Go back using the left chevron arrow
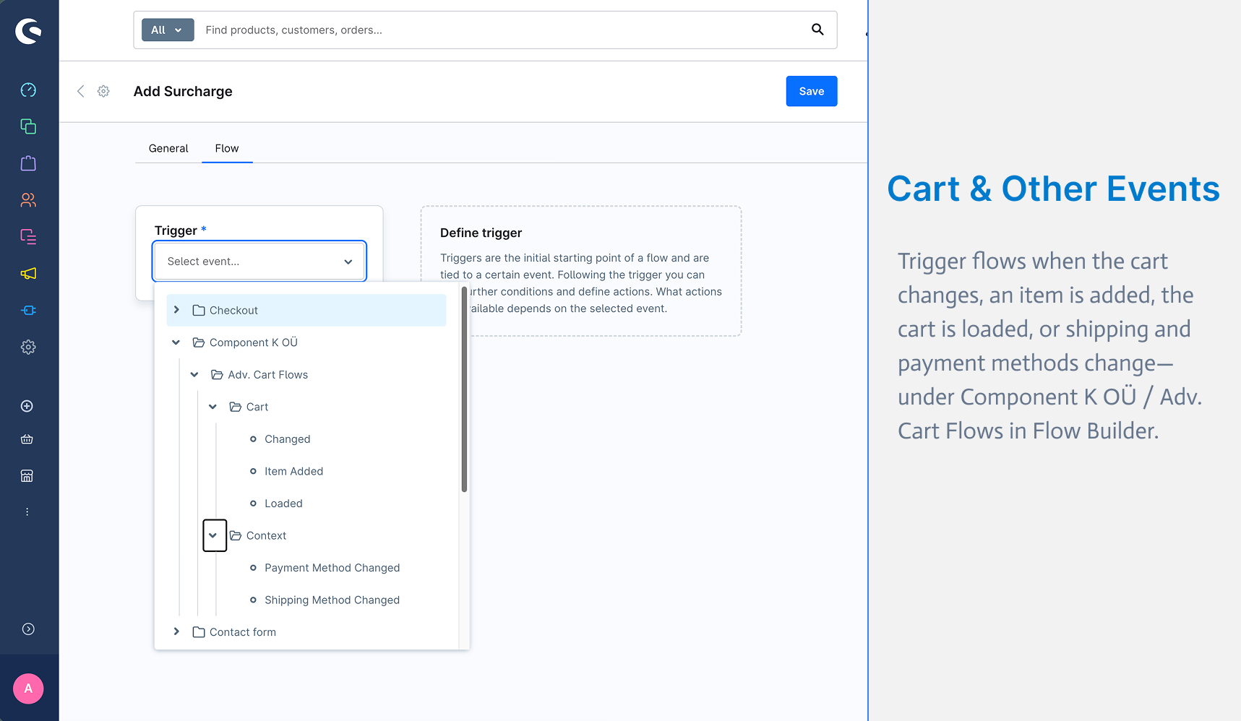The height and width of the screenshot is (721, 1241). click(81, 91)
